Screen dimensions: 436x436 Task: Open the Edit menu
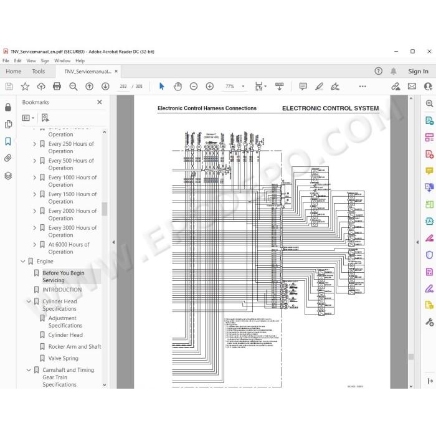click(x=18, y=61)
